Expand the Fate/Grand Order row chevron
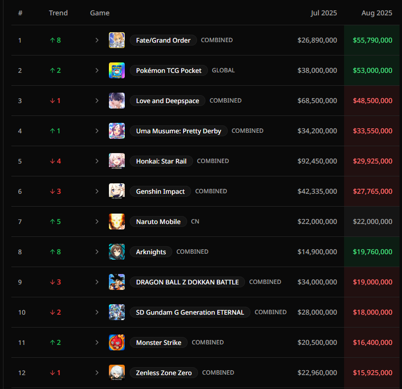Screen dimensions: 402x389 tap(97, 40)
